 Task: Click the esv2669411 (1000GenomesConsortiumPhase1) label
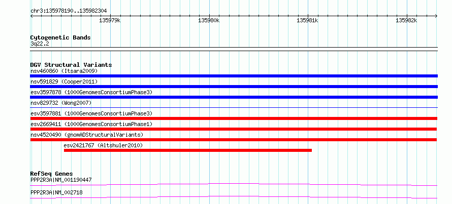pyautogui.click(x=91, y=124)
